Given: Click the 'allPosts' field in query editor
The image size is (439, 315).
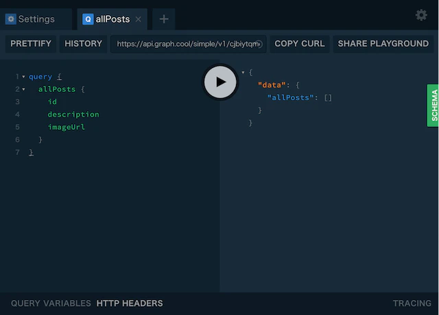Looking at the screenshot, I should tap(57, 89).
